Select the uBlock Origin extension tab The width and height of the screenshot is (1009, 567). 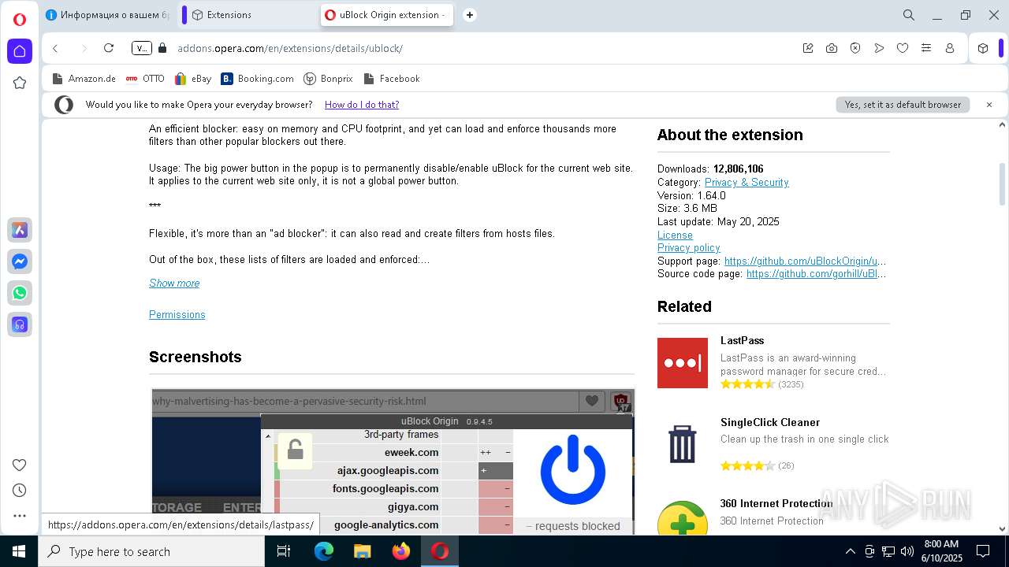tap(386, 15)
